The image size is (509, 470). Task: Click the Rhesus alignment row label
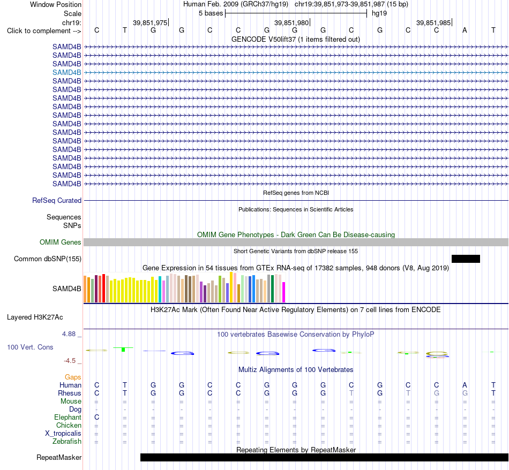(x=70, y=393)
